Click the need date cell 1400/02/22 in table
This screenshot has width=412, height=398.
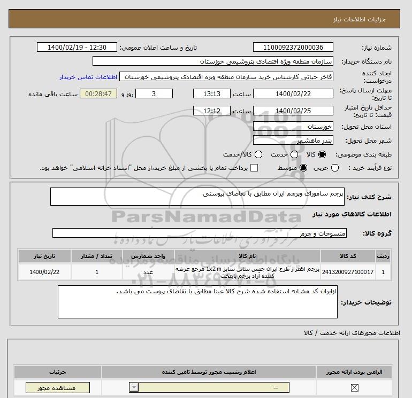[44, 272]
